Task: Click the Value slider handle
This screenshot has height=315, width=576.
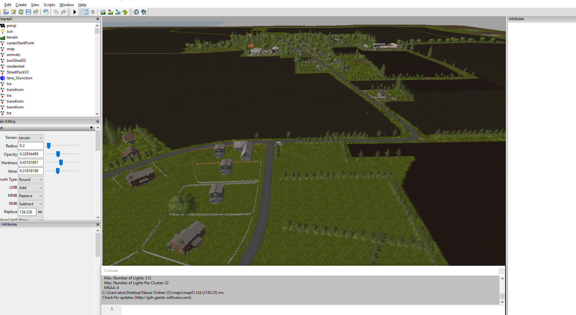Action: tap(58, 171)
